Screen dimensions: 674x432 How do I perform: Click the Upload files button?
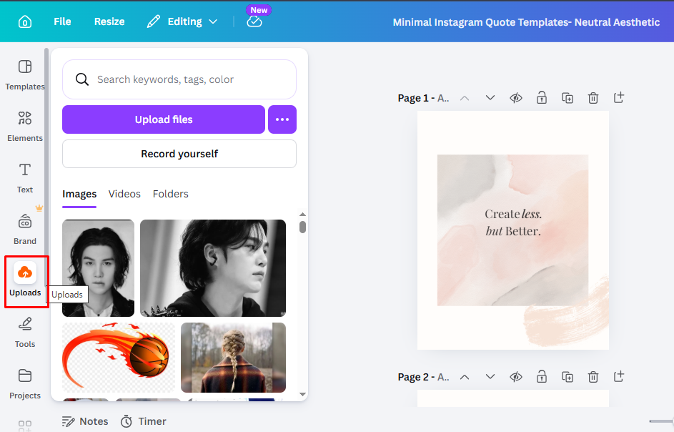tap(164, 119)
